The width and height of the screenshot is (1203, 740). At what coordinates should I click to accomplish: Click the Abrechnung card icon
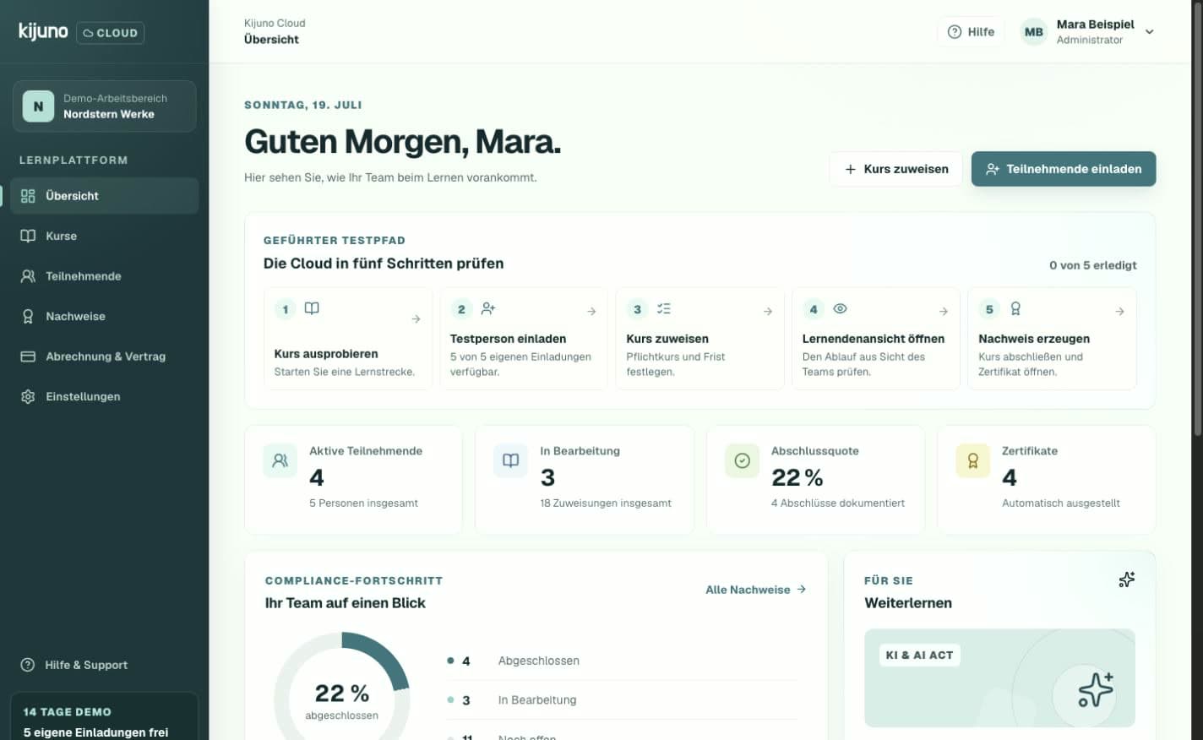point(28,356)
